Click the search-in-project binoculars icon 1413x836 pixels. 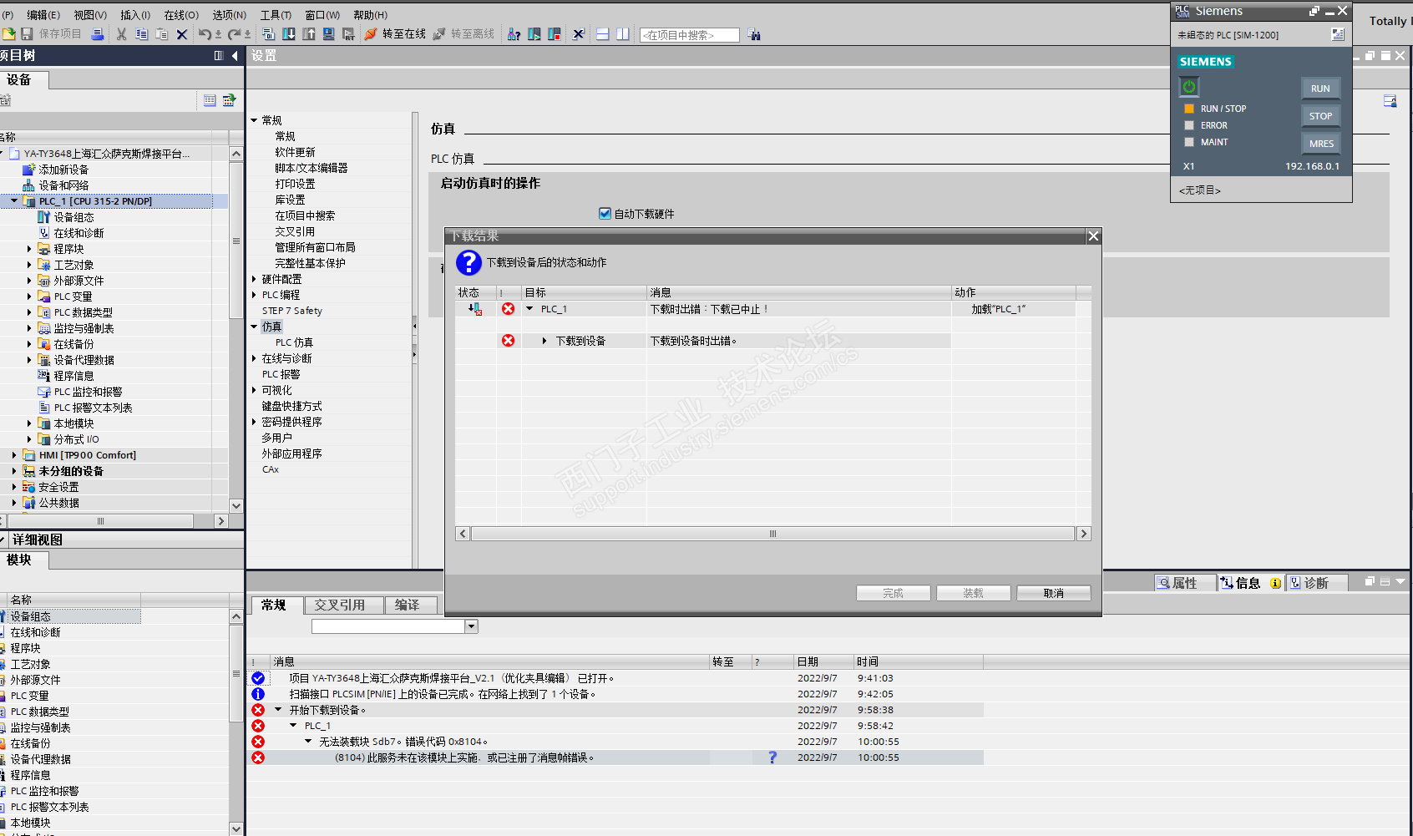(x=754, y=34)
